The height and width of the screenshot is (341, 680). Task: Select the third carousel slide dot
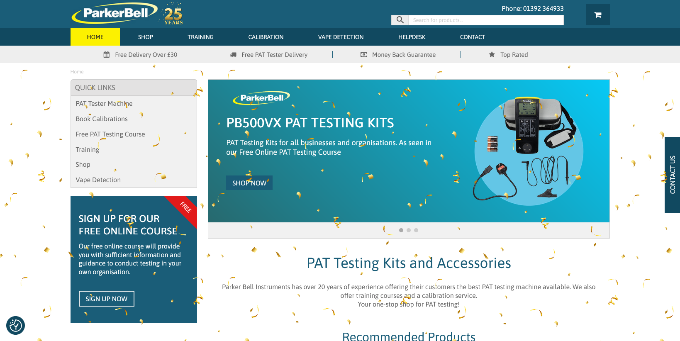[x=416, y=230]
